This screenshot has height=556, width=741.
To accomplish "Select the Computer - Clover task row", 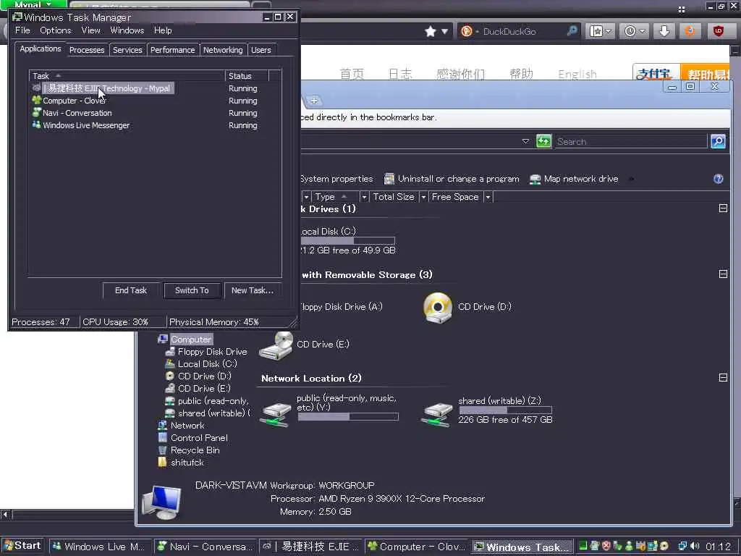I will [x=155, y=101].
